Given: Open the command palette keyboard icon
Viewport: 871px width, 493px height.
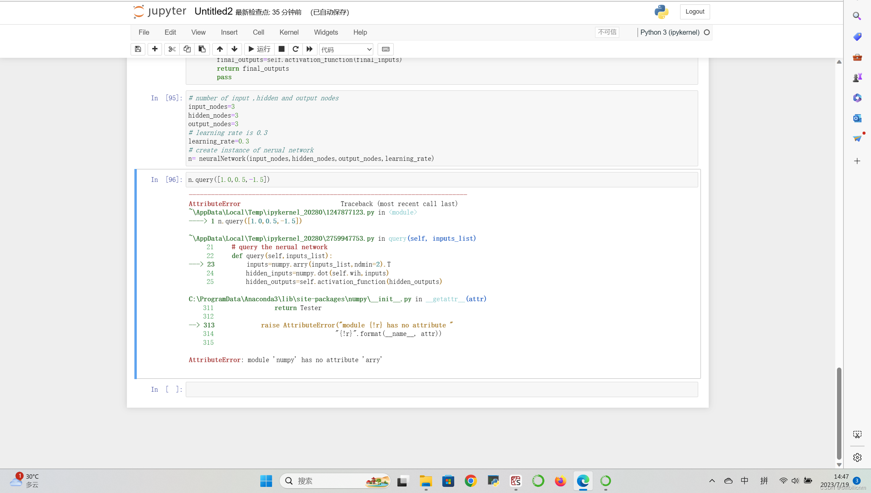Looking at the screenshot, I should pos(385,49).
